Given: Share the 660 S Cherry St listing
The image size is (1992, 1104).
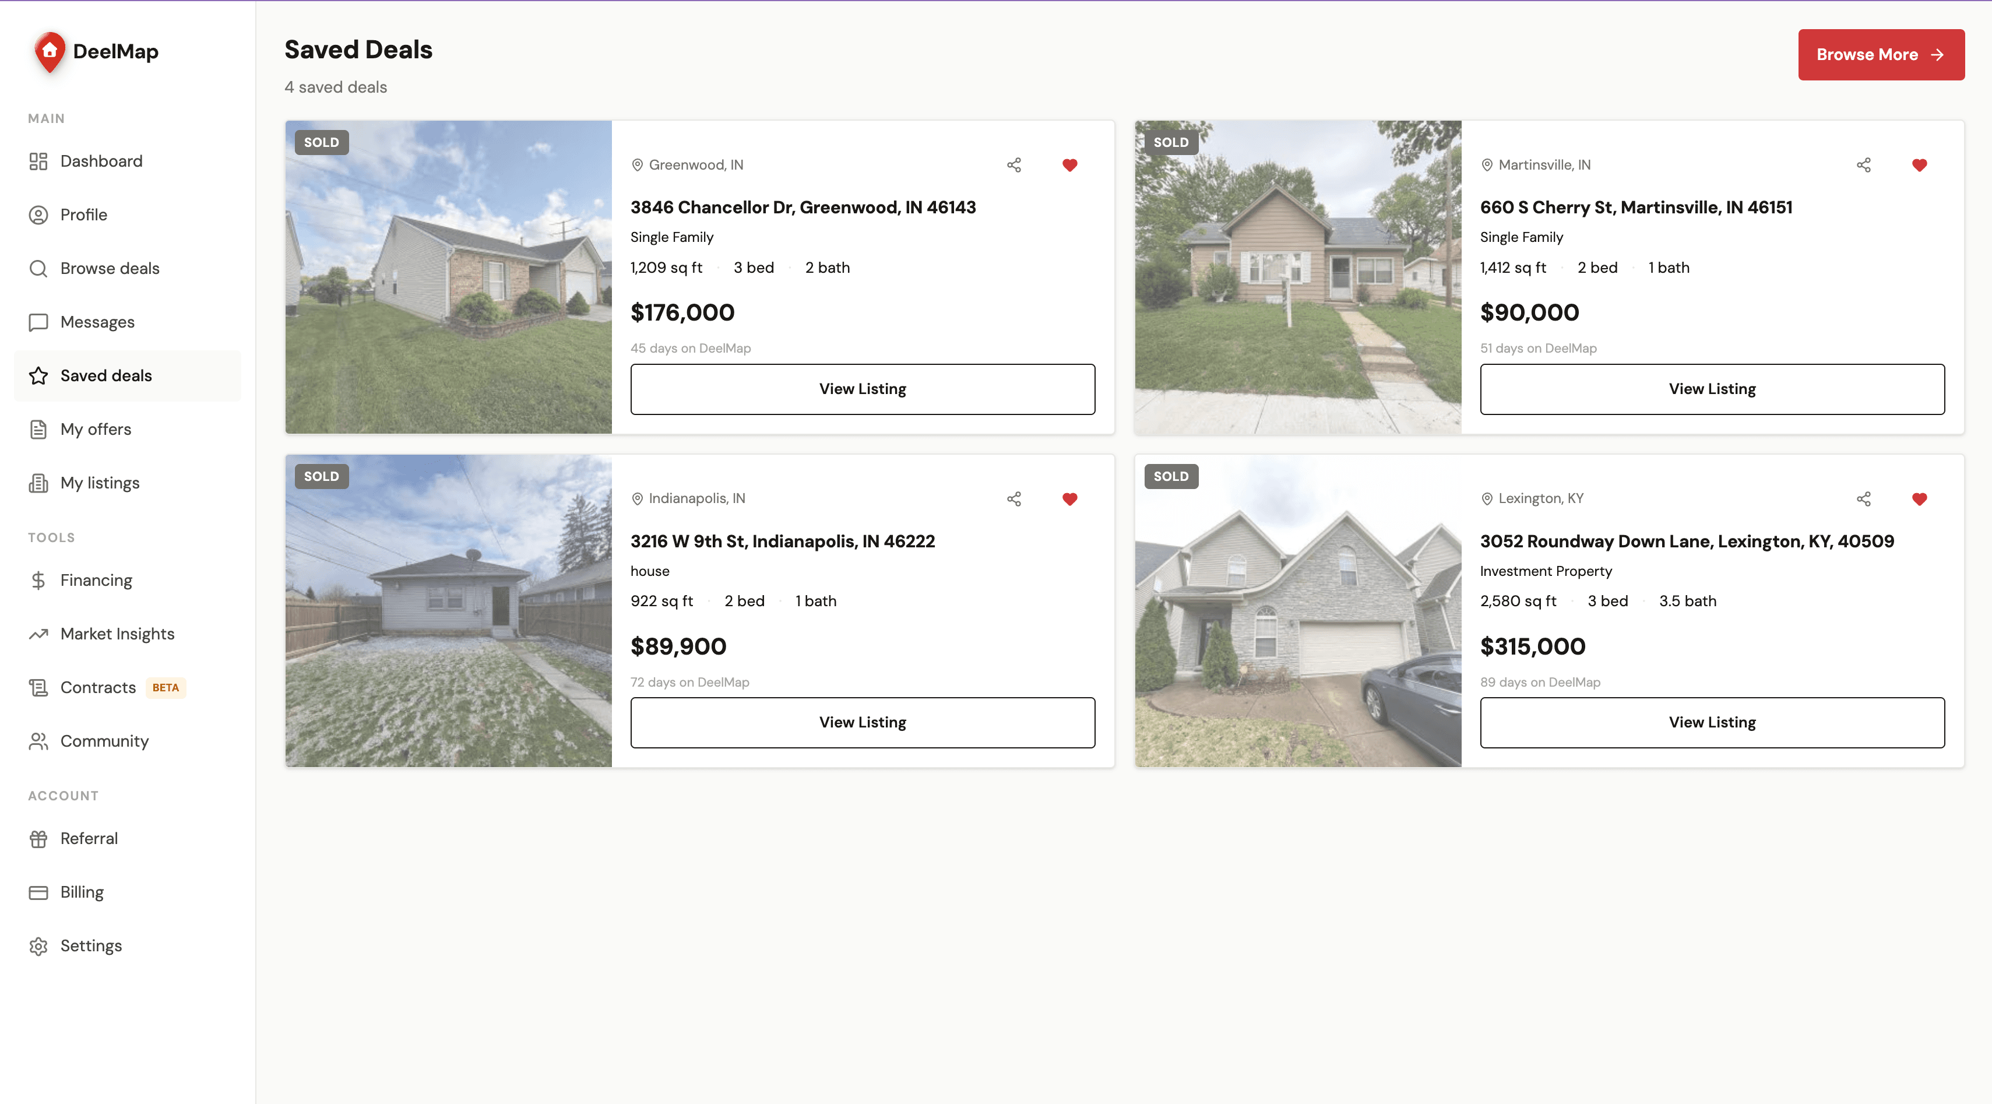Looking at the screenshot, I should click(1864, 165).
